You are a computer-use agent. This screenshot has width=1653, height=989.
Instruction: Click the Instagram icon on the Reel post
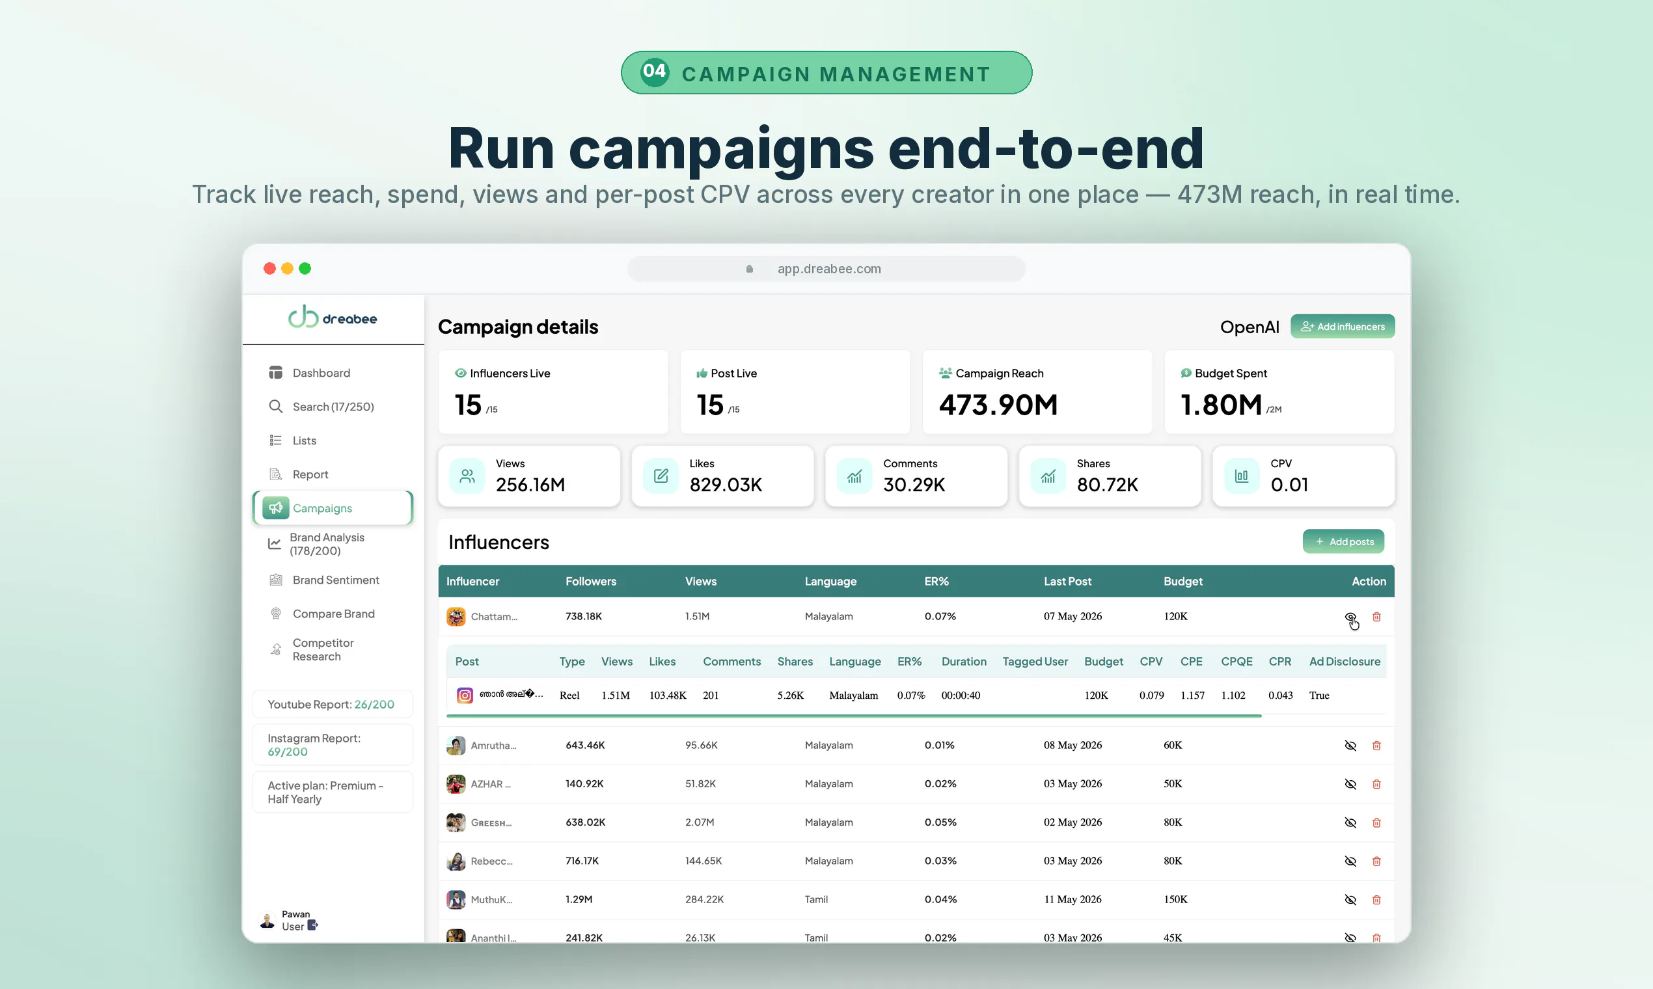pyautogui.click(x=465, y=696)
